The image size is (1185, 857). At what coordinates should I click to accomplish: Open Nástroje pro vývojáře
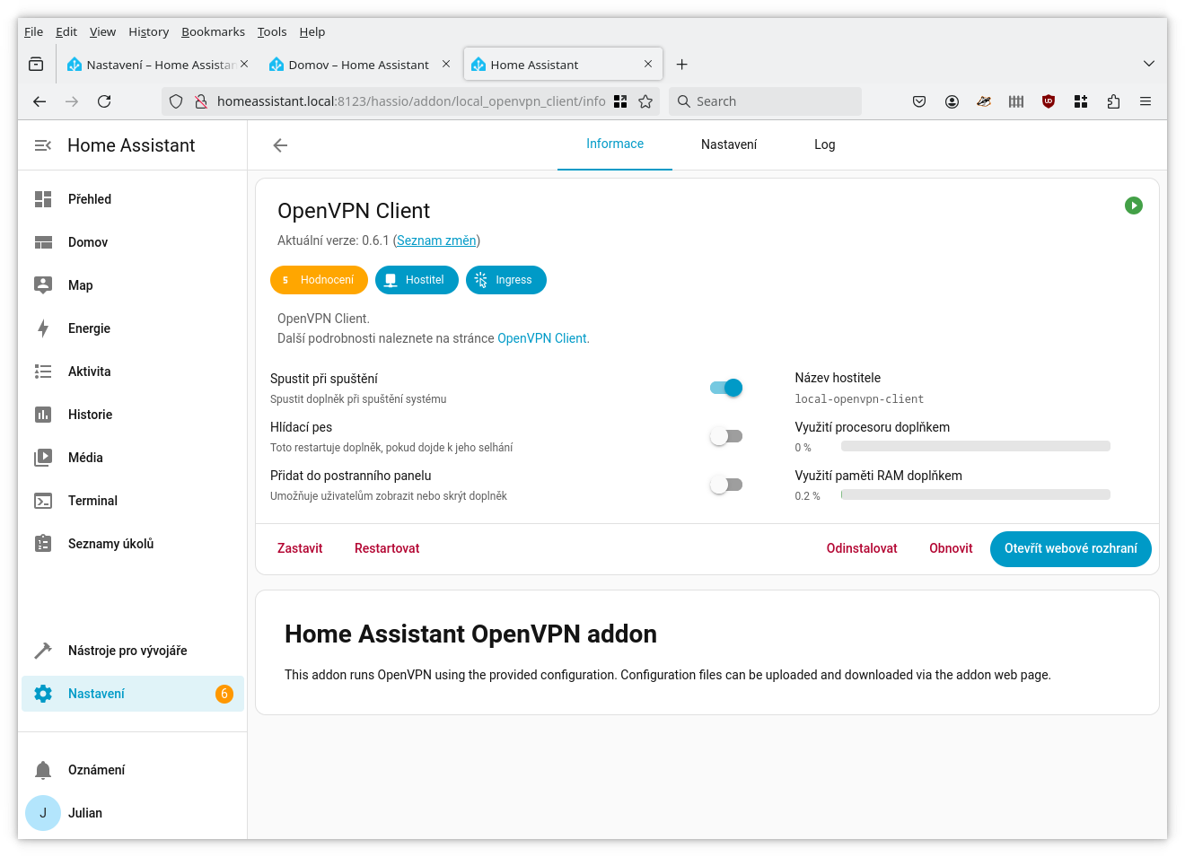(133, 651)
